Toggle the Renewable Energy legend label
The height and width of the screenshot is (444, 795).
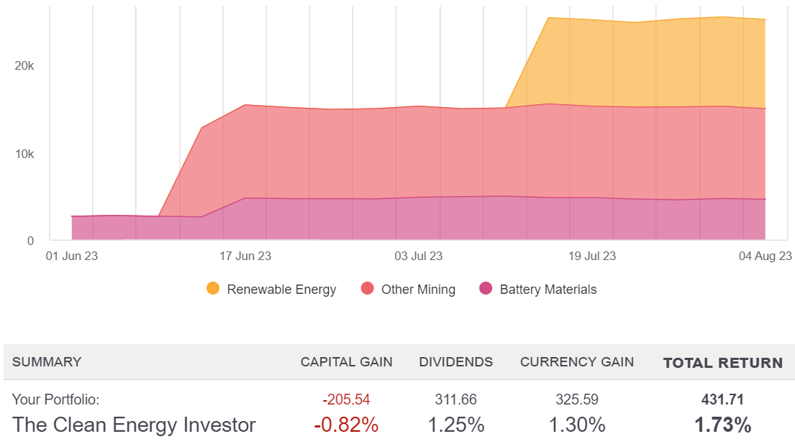281,290
